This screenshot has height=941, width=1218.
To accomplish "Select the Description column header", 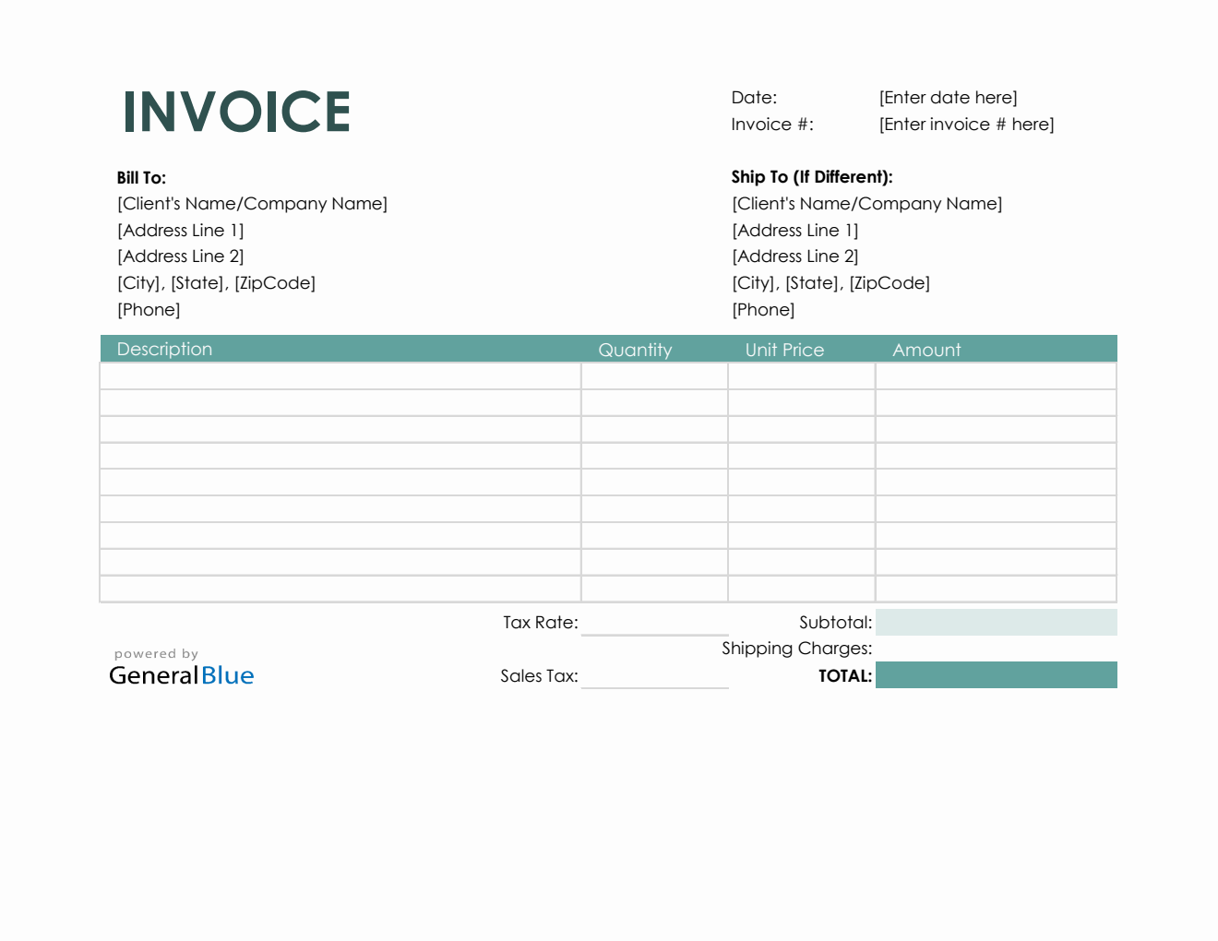I will point(164,349).
